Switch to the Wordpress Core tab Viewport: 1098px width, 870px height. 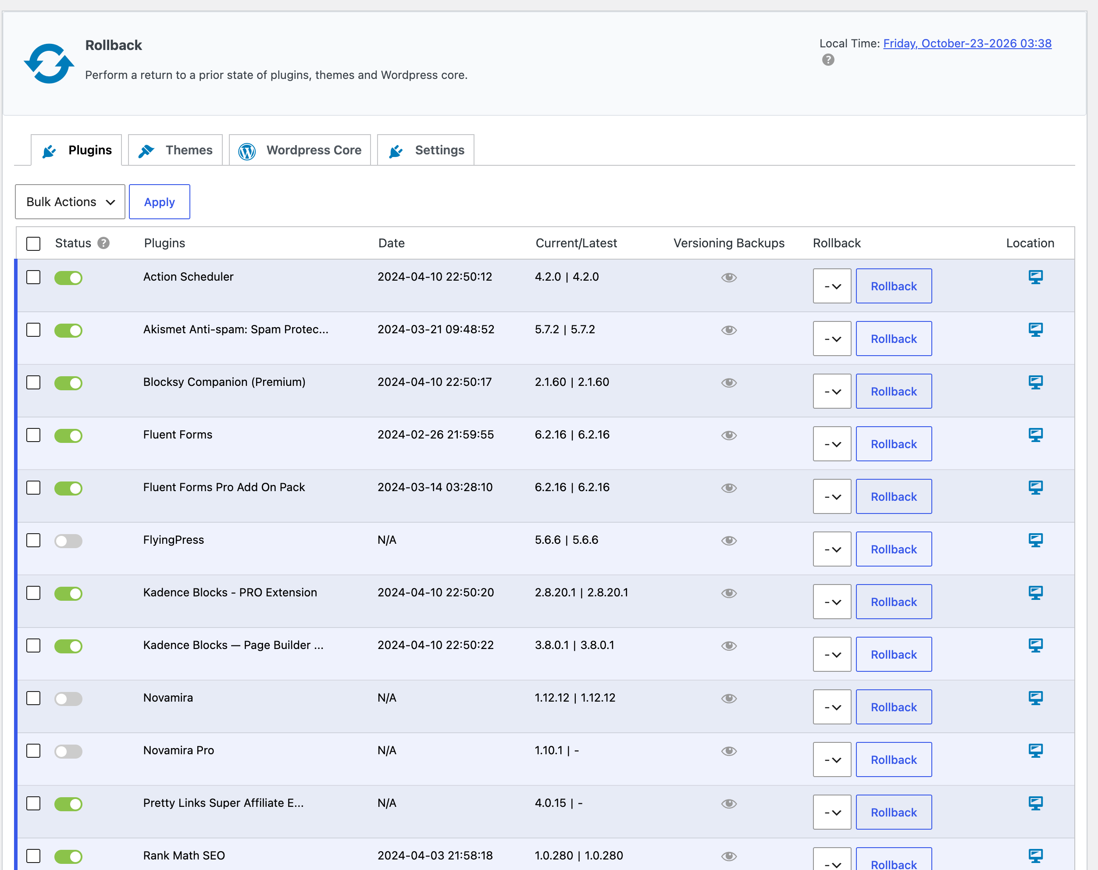click(300, 150)
